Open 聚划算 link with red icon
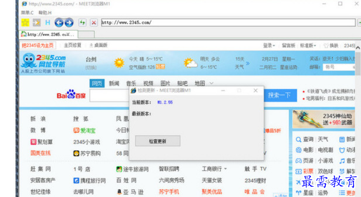361x197 pixels. 42,142
